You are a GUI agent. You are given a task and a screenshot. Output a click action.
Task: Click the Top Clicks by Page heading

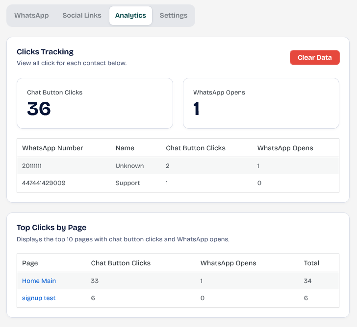pyautogui.click(x=51, y=227)
